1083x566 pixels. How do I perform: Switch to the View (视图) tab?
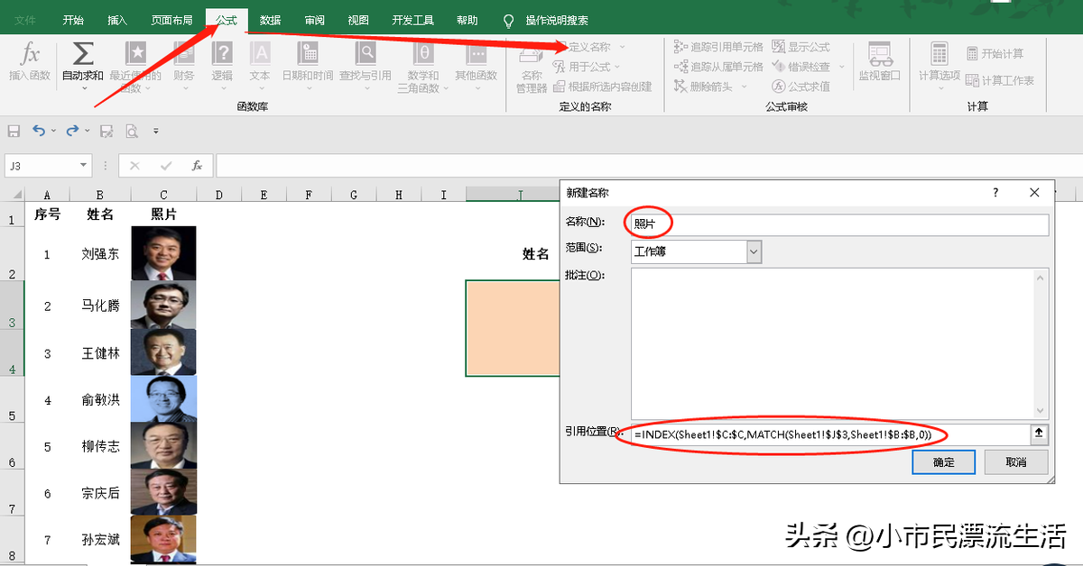click(x=358, y=20)
